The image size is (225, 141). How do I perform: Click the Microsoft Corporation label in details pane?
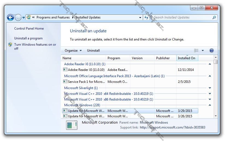tap(100, 123)
